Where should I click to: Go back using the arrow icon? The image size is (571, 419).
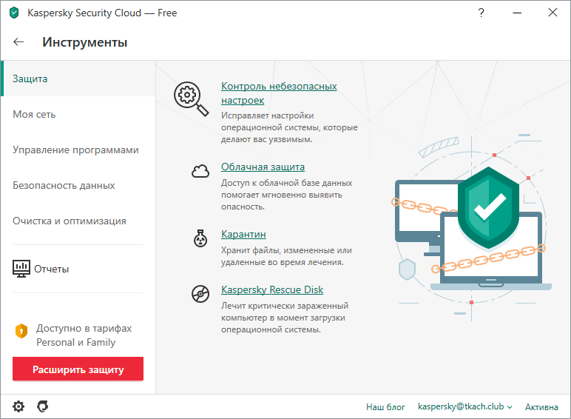click(x=18, y=42)
